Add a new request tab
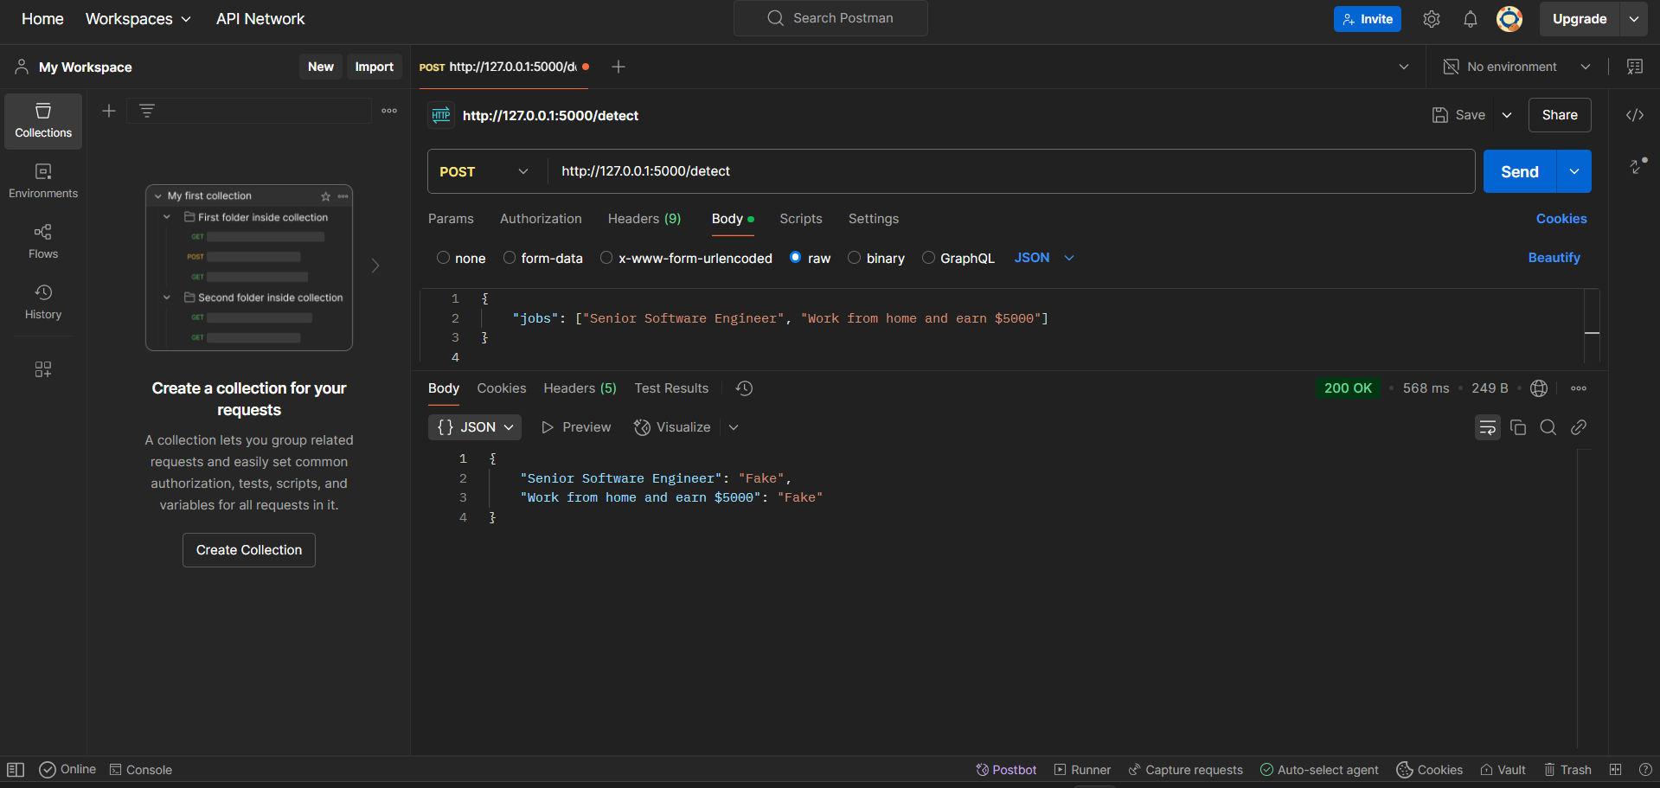 click(x=618, y=67)
